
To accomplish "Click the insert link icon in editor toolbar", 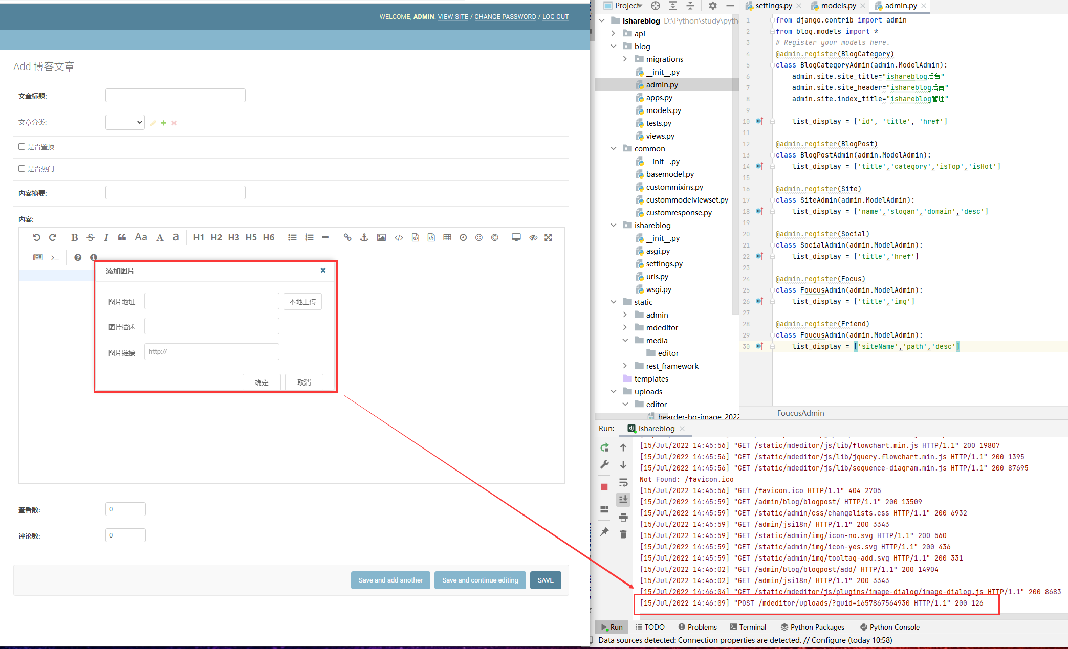I will click(347, 237).
